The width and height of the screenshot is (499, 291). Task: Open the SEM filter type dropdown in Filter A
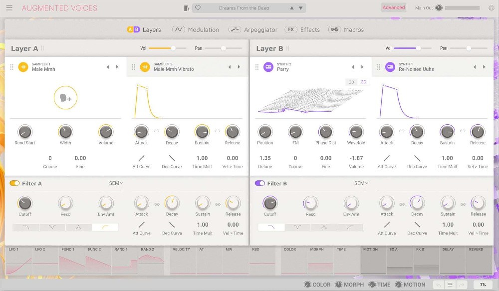115,183
